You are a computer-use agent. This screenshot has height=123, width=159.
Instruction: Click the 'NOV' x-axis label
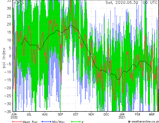click(x=91, y=114)
